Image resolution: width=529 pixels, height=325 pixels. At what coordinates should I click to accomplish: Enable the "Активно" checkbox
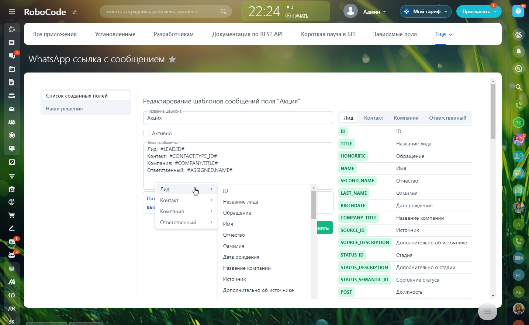(146, 133)
